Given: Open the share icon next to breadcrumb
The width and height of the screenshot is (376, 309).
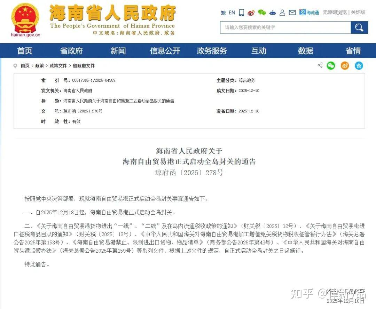Looking at the screenshot, I should tap(320, 65).
